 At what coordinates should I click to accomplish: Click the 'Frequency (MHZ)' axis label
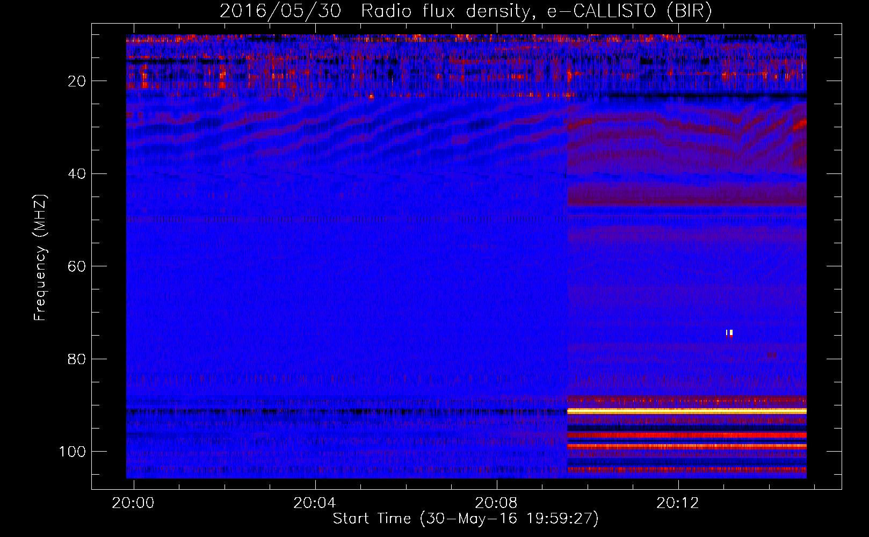click(40, 257)
